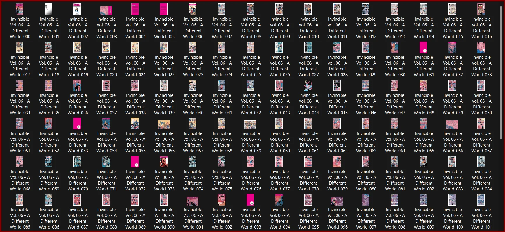Image resolution: width=505 pixels, height=232 pixels.
Task: Choose the World-022 file icon
Action: [164, 47]
